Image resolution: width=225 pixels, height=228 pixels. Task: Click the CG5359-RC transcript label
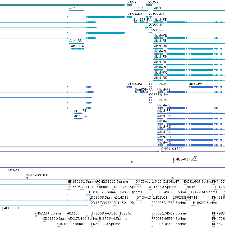(155, 25)
